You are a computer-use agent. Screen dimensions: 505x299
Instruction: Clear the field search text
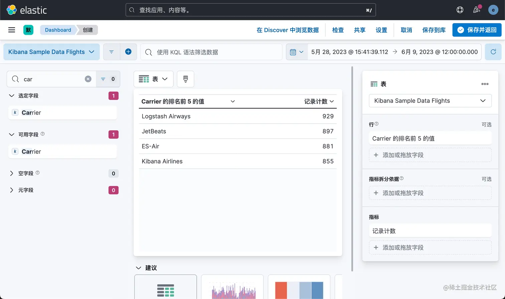point(88,79)
